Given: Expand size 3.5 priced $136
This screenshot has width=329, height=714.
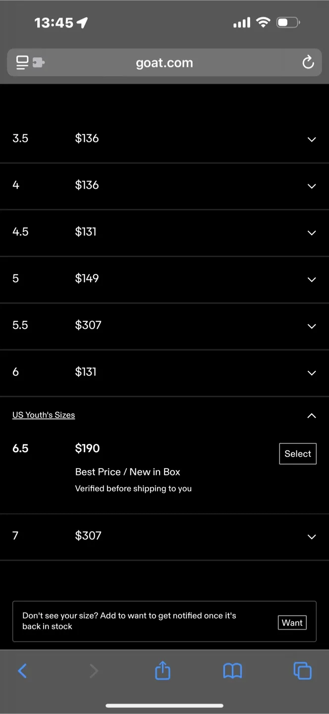Looking at the screenshot, I should (311, 139).
